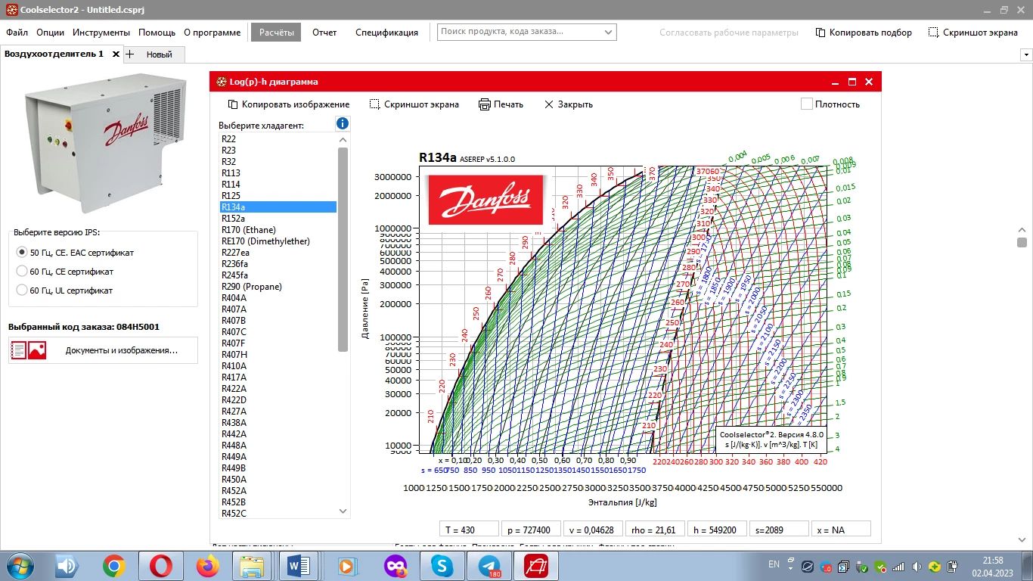Viewport: 1033px width, 581px height.
Task: Click the Copy image icon in diagram window
Action: [233, 104]
